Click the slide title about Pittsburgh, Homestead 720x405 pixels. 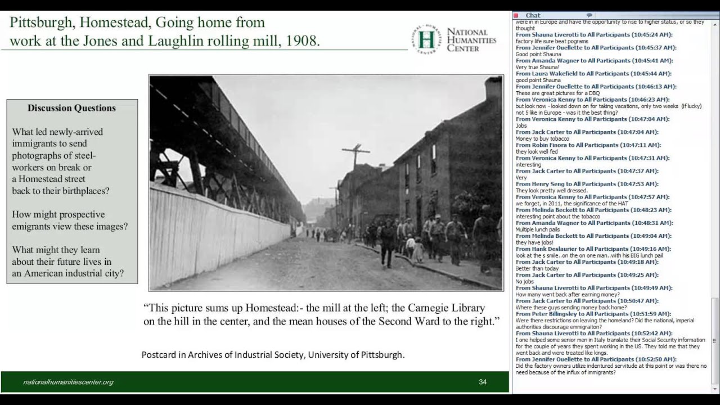pos(165,31)
